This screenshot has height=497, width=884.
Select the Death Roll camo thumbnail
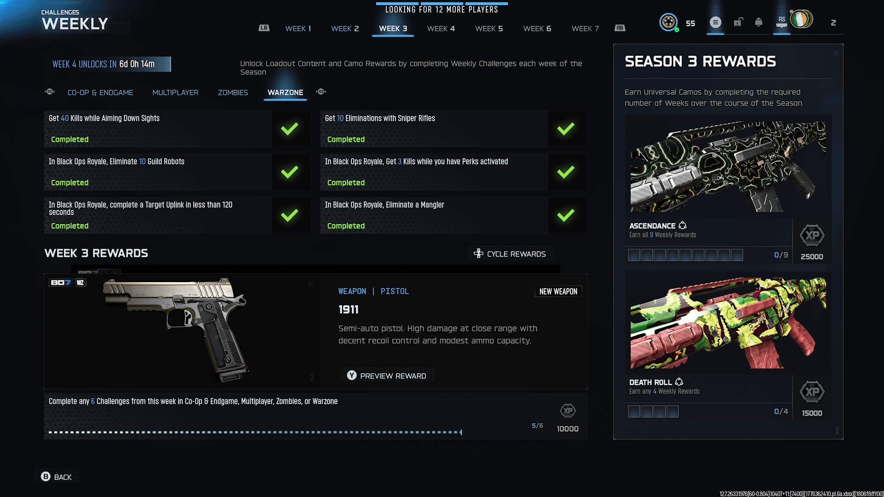728,323
